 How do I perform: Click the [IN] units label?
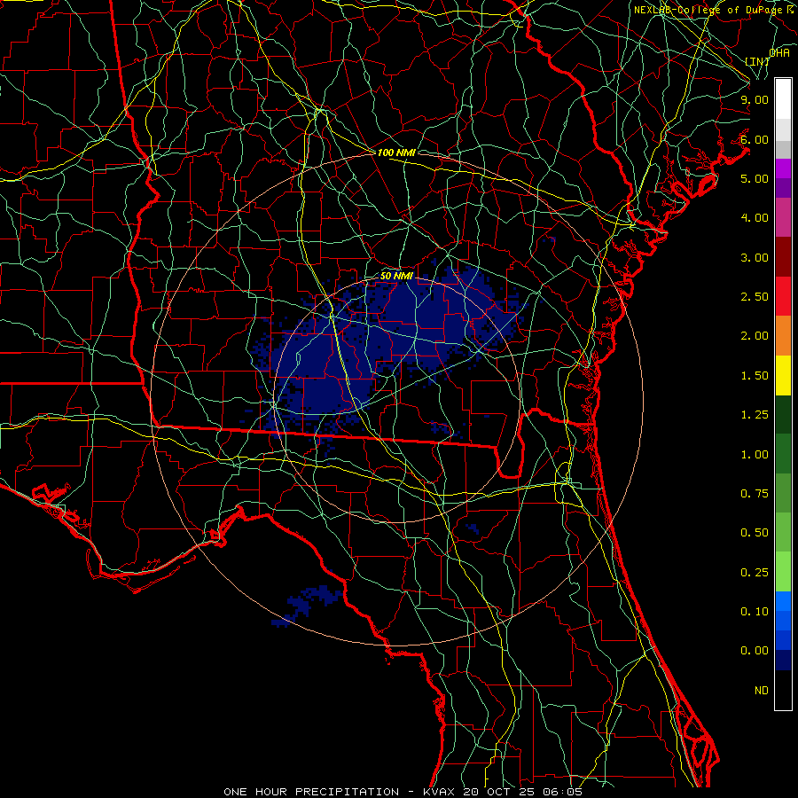[x=757, y=61]
